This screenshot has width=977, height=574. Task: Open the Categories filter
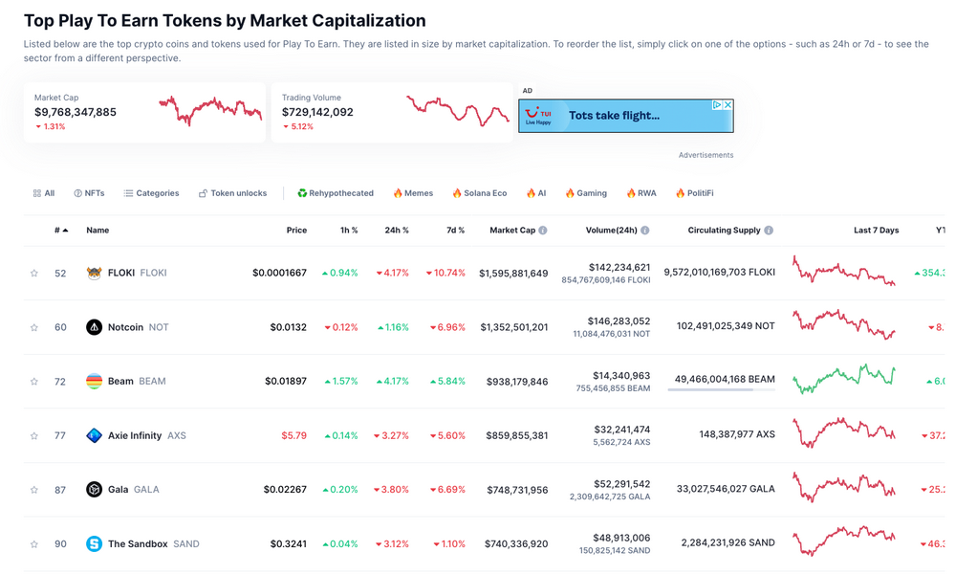[x=151, y=193]
